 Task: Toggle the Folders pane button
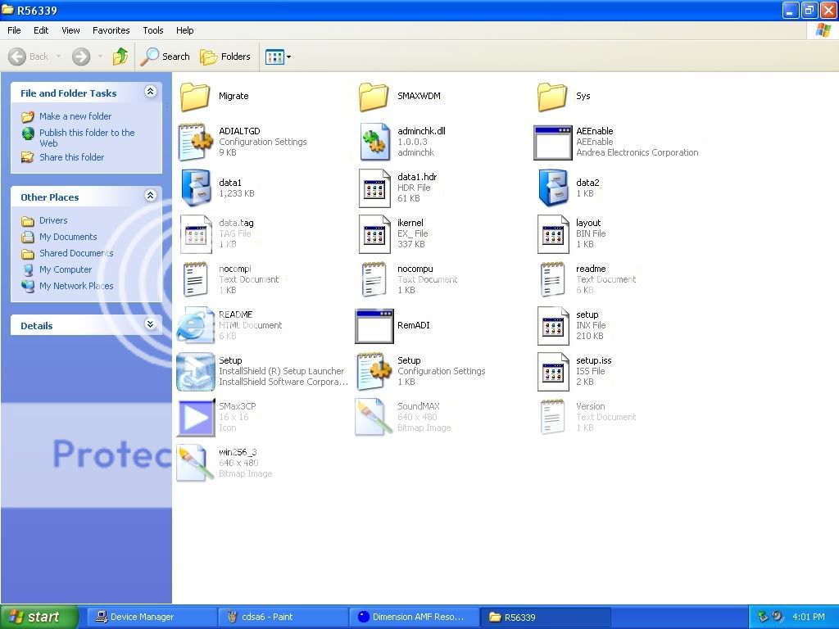tap(225, 57)
